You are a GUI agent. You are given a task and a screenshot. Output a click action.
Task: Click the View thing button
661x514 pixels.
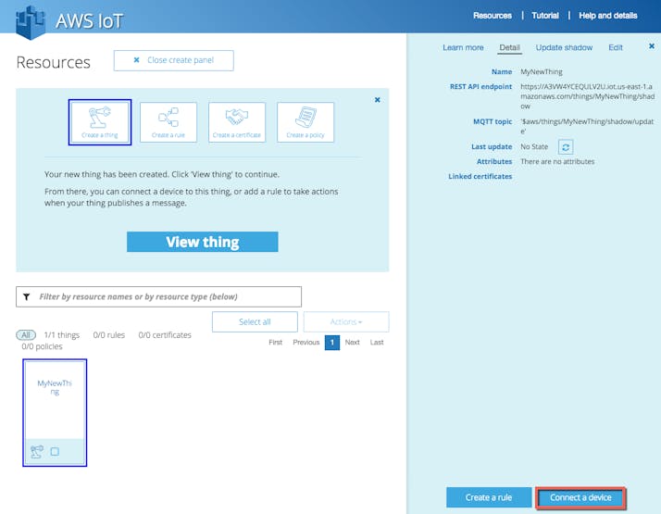point(203,242)
